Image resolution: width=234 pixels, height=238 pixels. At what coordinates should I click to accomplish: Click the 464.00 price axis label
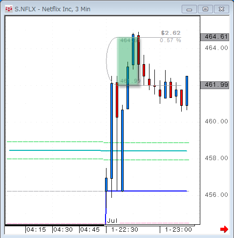(216, 48)
